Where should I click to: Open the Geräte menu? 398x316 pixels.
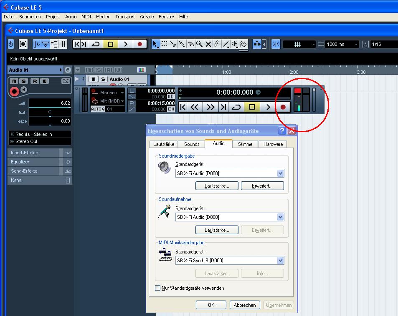[x=147, y=17]
